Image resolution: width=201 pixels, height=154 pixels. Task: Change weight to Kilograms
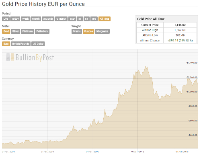[x=103, y=31]
